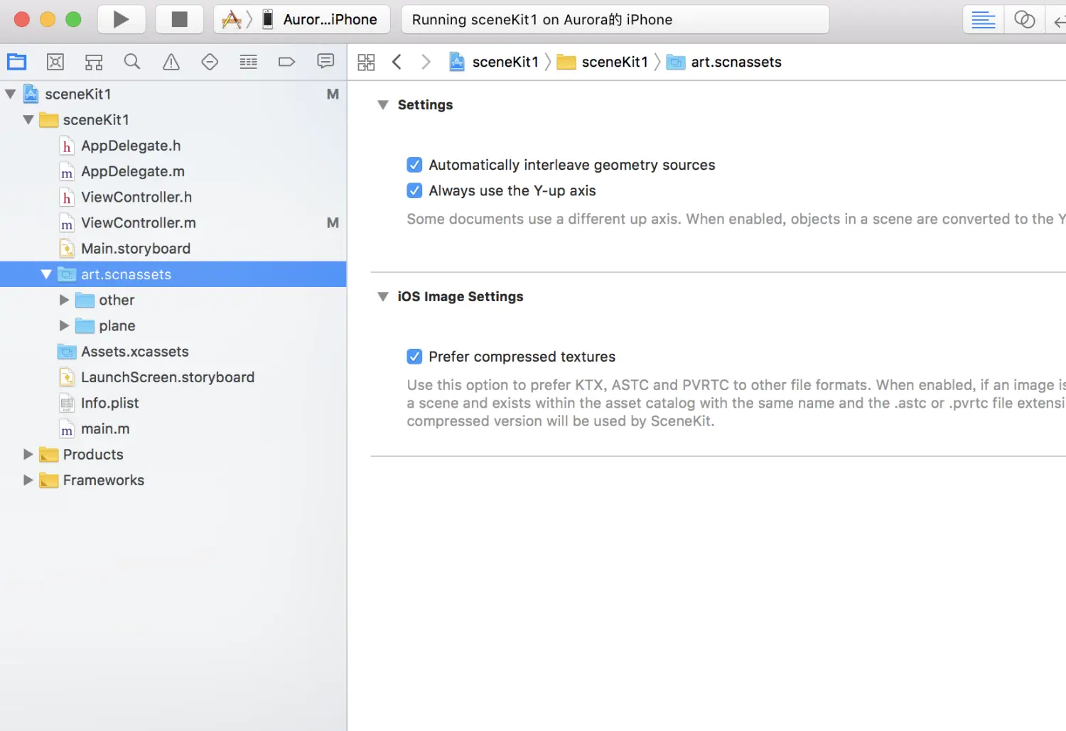Image resolution: width=1066 pixels, height=731 pixels.
Task: Select sceneKit1 folder in breadcrumb
Action: (x=603, y=62)
